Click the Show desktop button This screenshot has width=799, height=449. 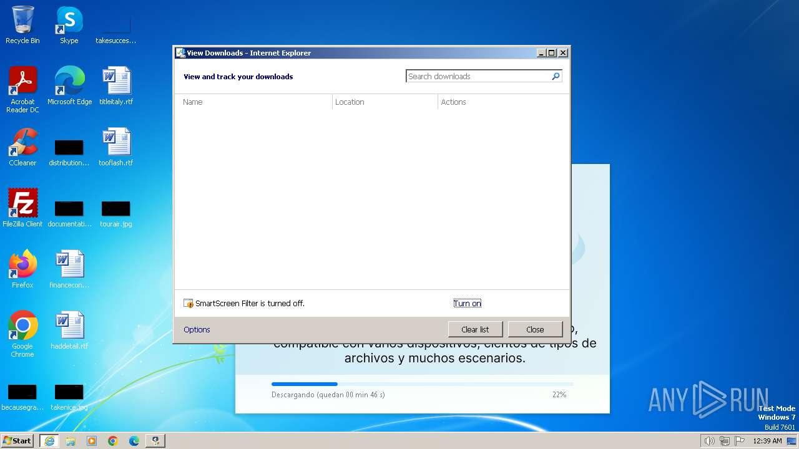tap(792, 441)
